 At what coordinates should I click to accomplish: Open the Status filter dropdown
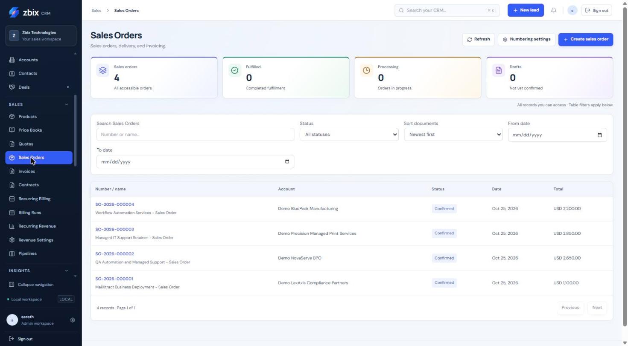click(x=349, y=135)
